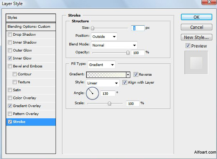Click the Cancel button
The image size is (217, 159).
click(x=196, y=27)
